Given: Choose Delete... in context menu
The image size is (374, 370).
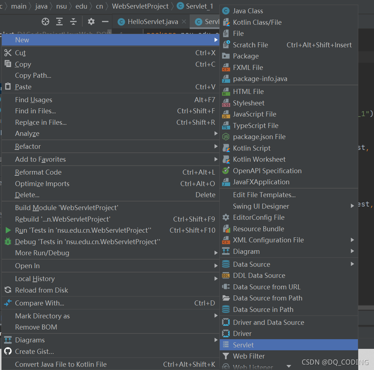Looking at the screenshot, I should (x=111, y=195).
